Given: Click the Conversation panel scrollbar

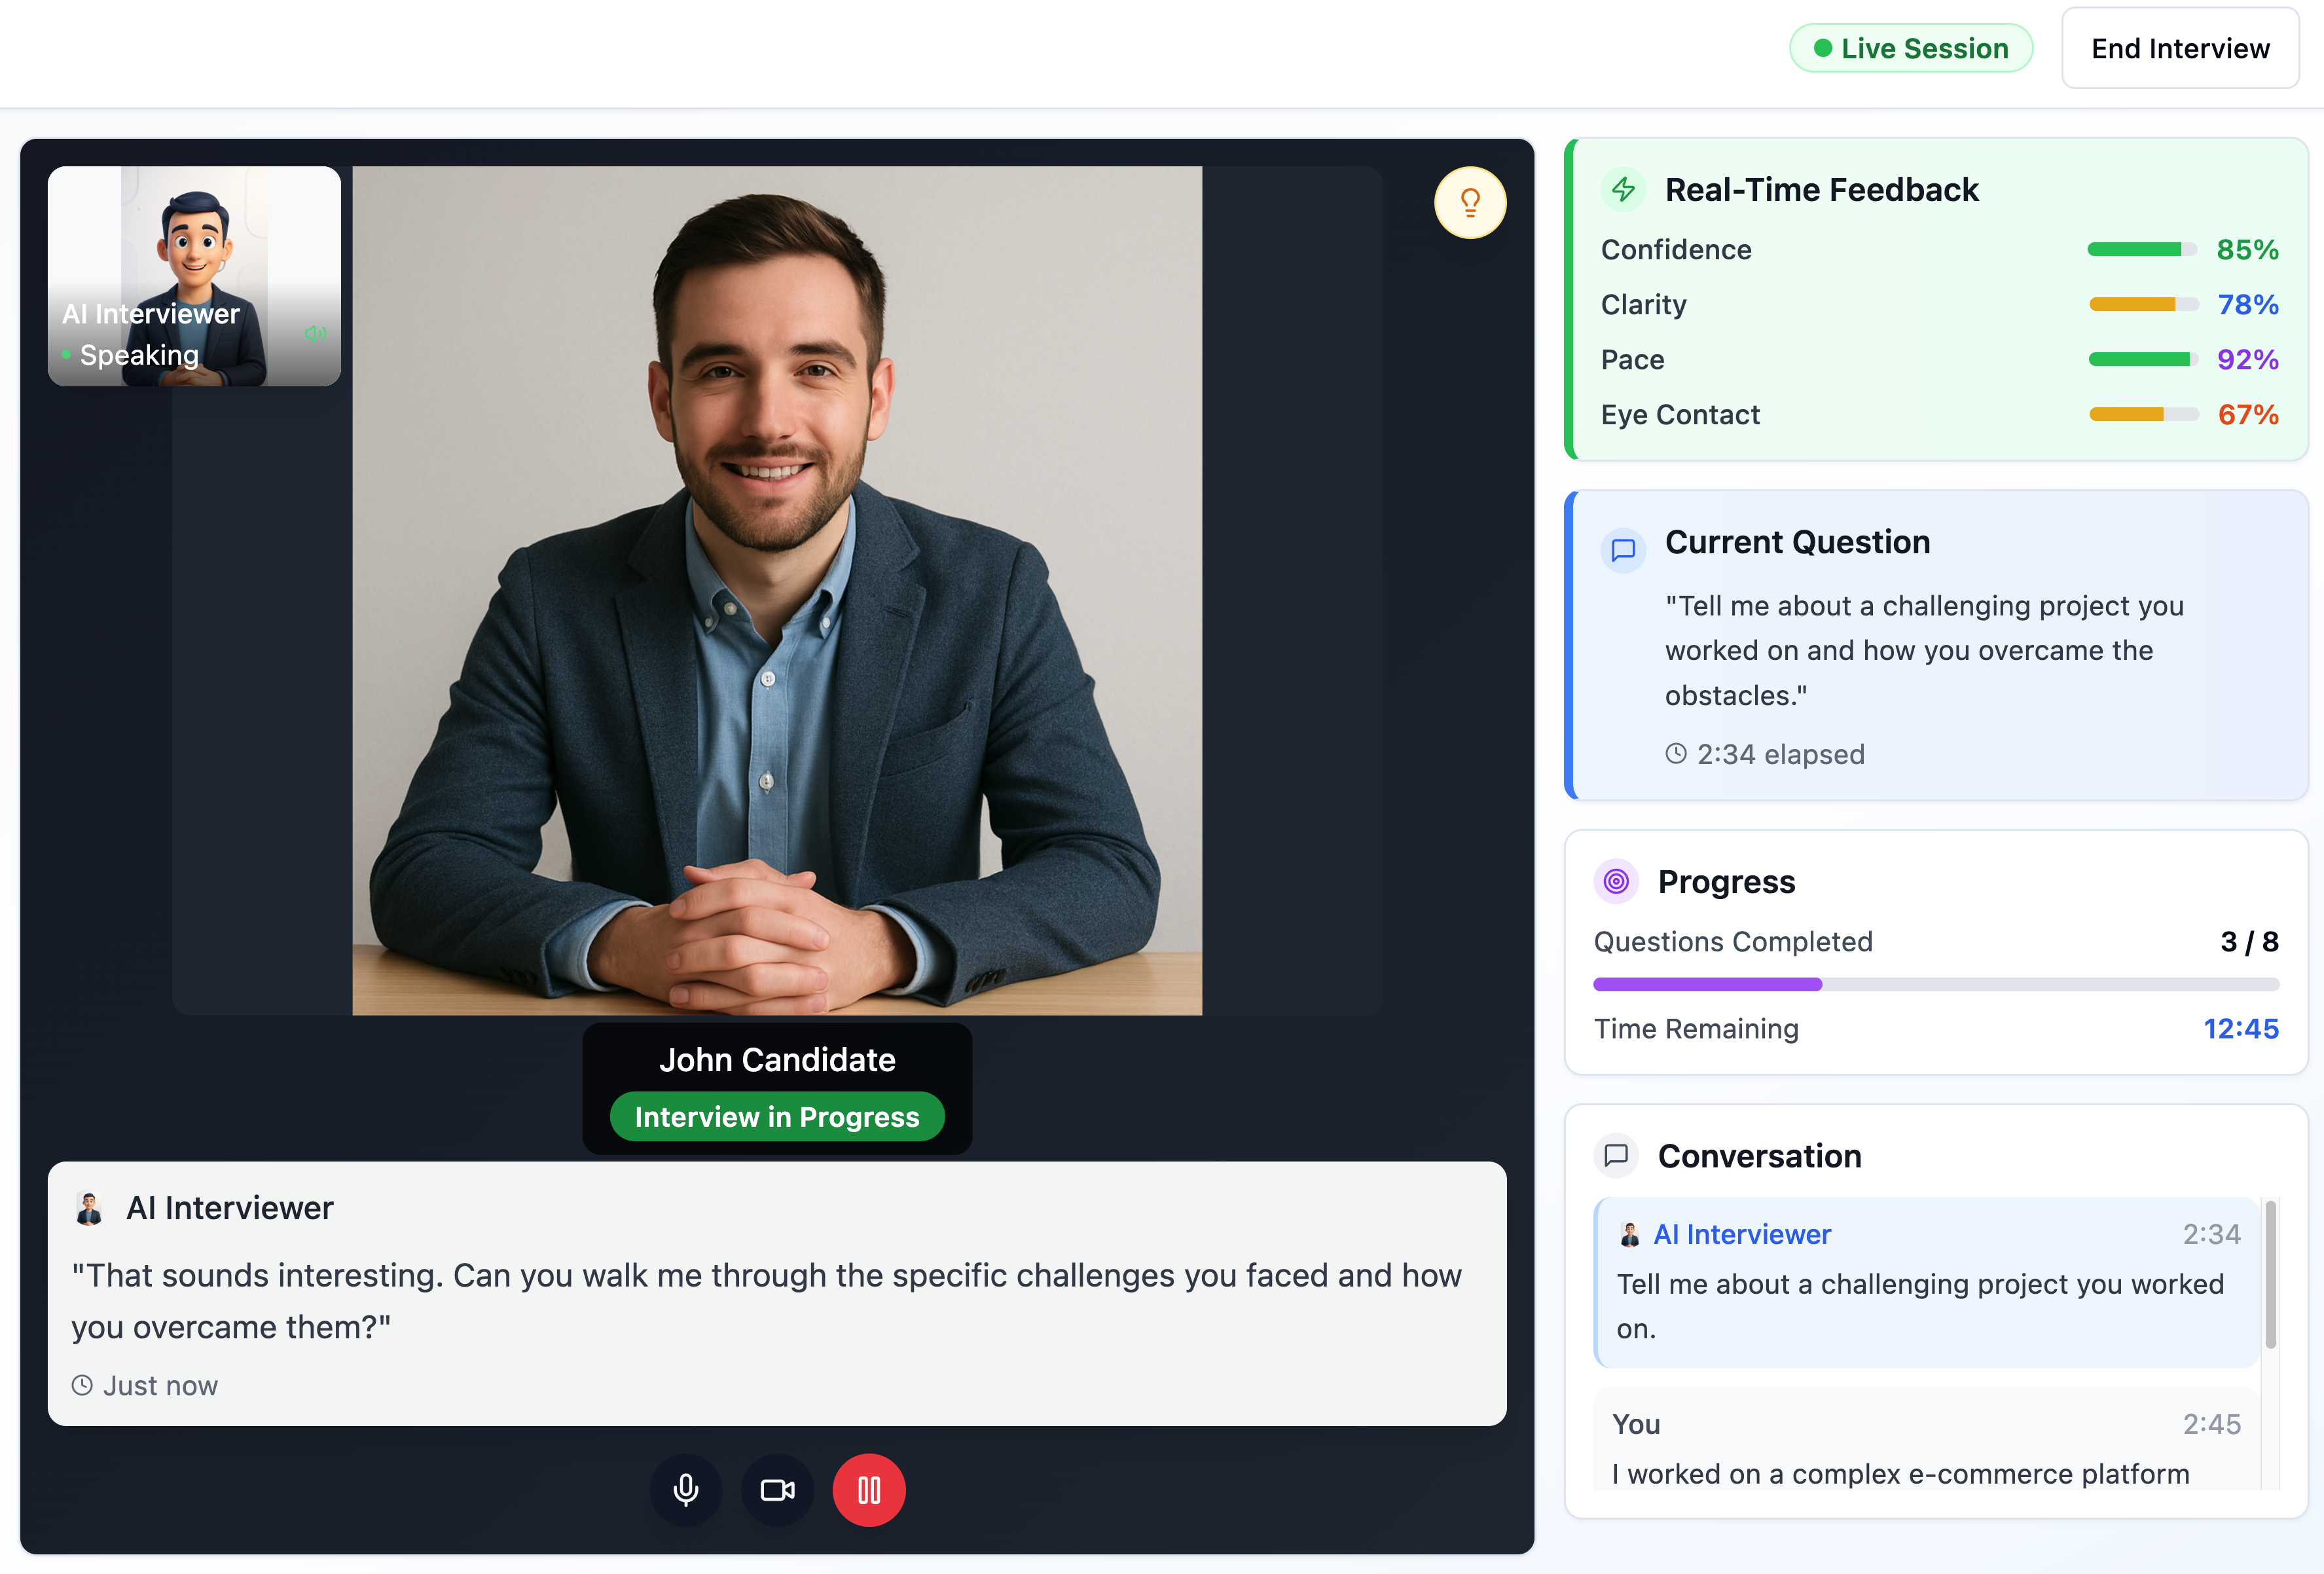Looking at the screenshot, I should pos(2270,1274).
